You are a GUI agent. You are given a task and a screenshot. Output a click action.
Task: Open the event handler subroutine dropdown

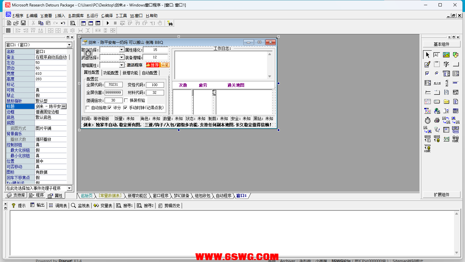tap(69, 188)
